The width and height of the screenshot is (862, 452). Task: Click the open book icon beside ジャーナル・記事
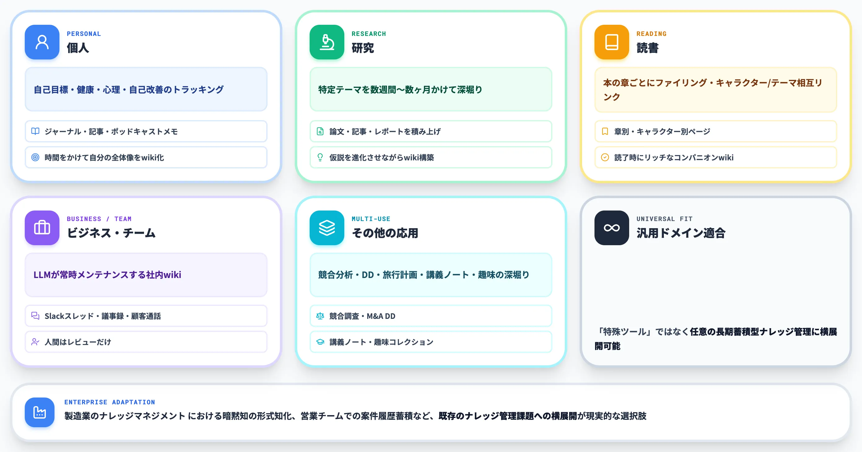[x=35, y=131]
